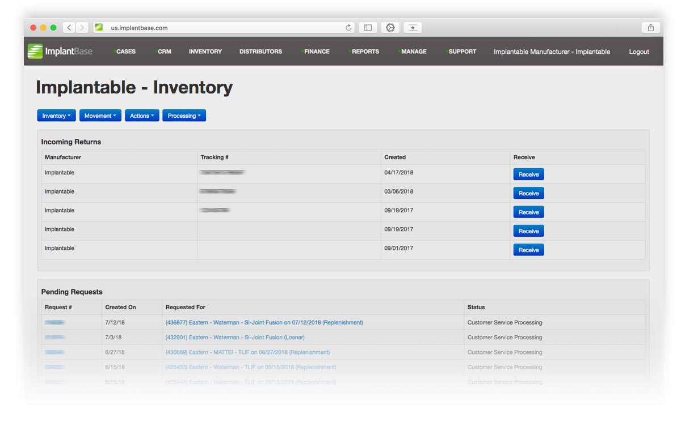The height and width of the screenshot is (444, 681).
Task: Open the request number dated 7/3/18
Action: pyautogui.click(x=54, y=337)
